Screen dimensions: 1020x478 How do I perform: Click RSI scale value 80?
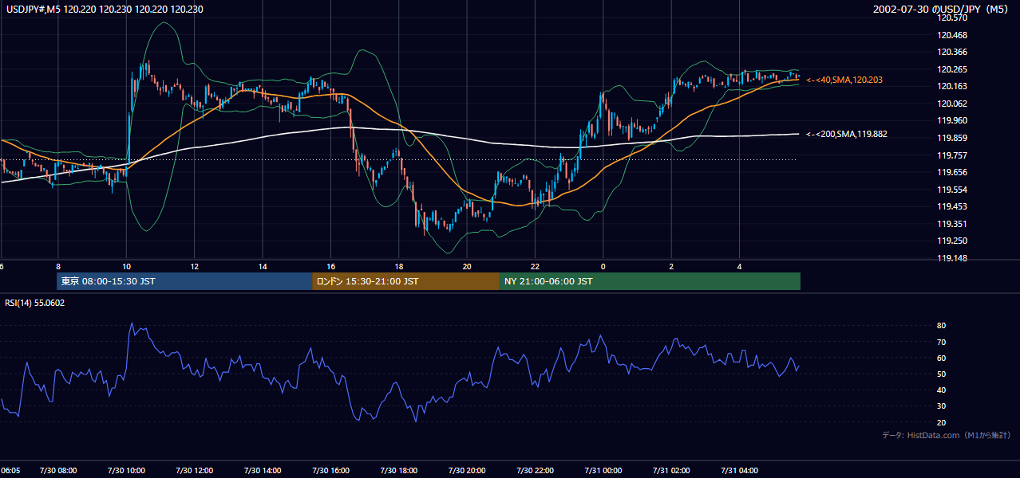[x=942, y=326]
